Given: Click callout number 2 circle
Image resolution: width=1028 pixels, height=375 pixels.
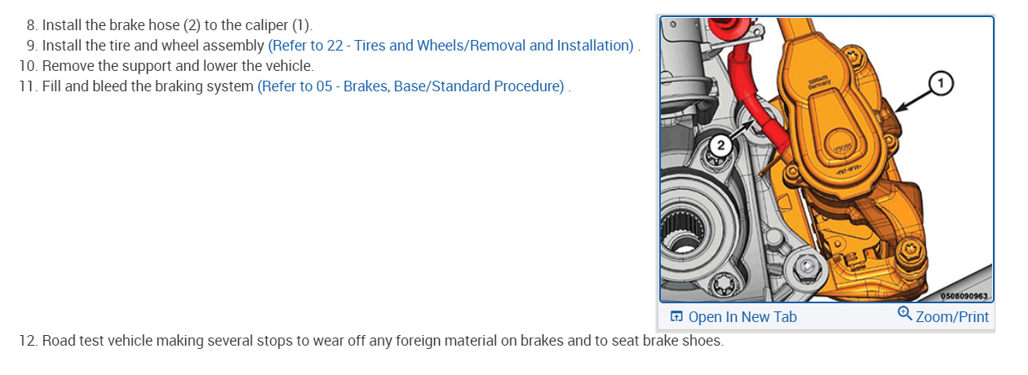Looking at the screenshot, I should coord(720,145).
